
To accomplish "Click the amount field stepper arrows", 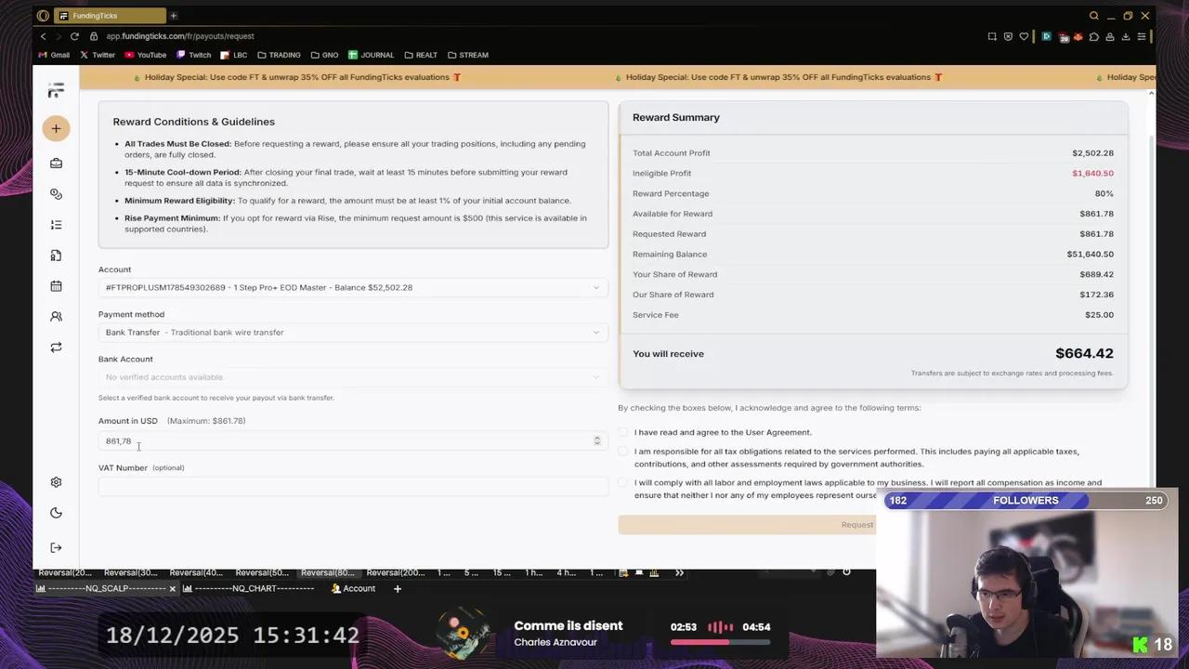I will (x=597, y=440).
